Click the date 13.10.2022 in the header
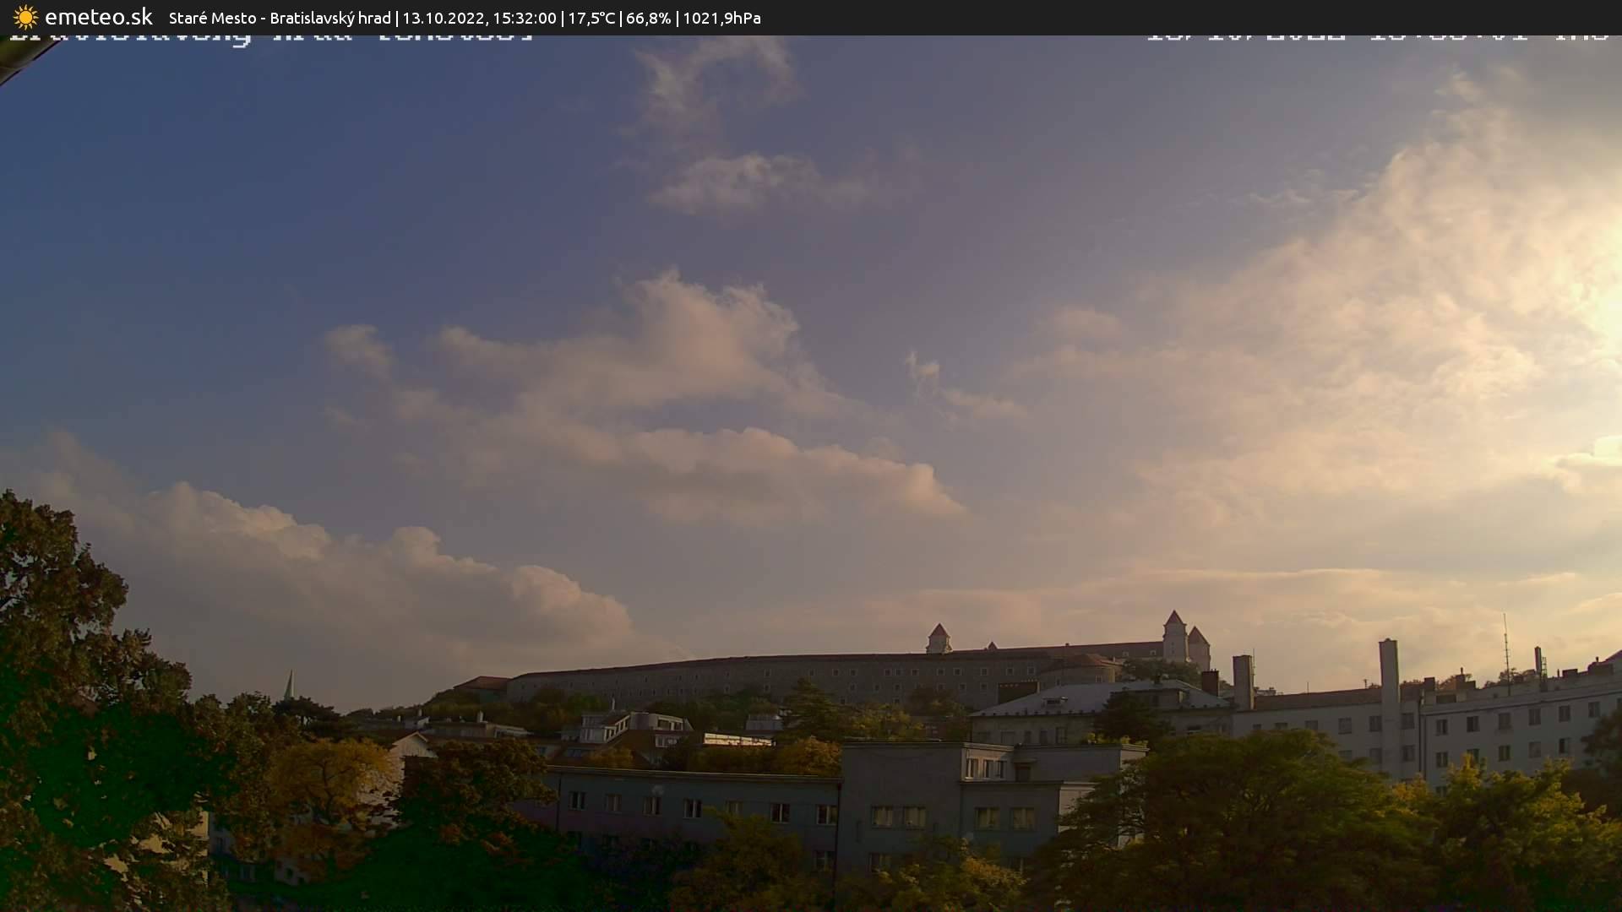Image resolution: width=1622 pixels, height=912 pixels. pyautogui.click(x=444, y=18)
